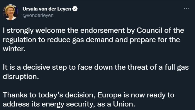Click the paragraph starting "Thanks to today's decision"
Viewport: 195px width, 110px height.
tap(89, 99)
